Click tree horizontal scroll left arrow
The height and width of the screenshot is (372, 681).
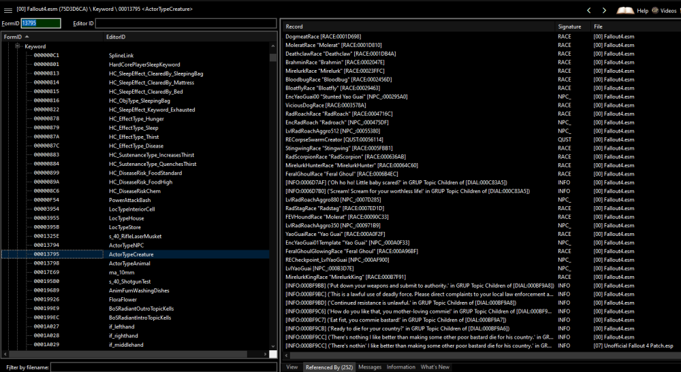(5, 354)
